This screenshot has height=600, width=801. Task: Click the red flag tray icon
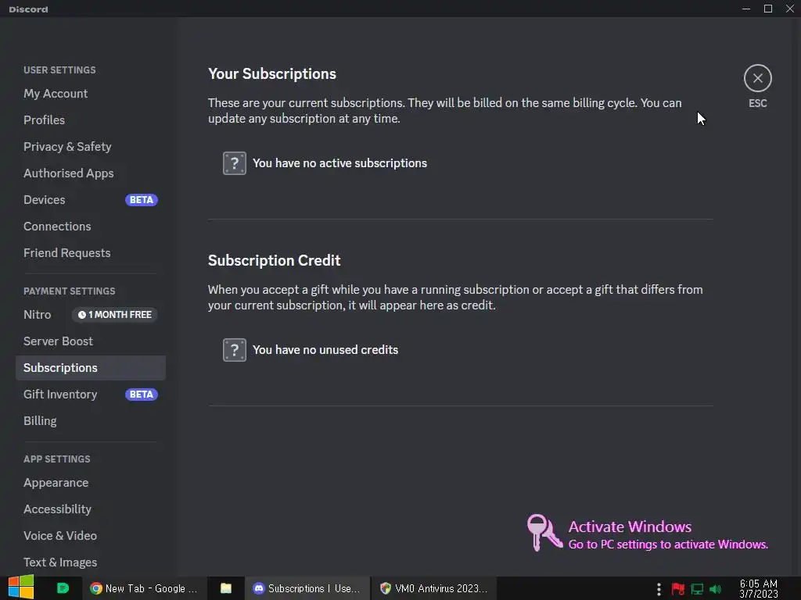click(678, 589)
